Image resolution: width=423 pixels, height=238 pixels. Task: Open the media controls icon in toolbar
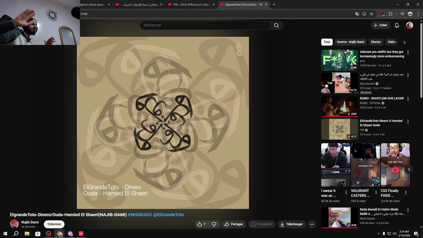click(402, 14)
